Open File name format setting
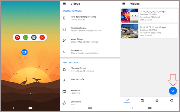 click(x=90, y=69)
